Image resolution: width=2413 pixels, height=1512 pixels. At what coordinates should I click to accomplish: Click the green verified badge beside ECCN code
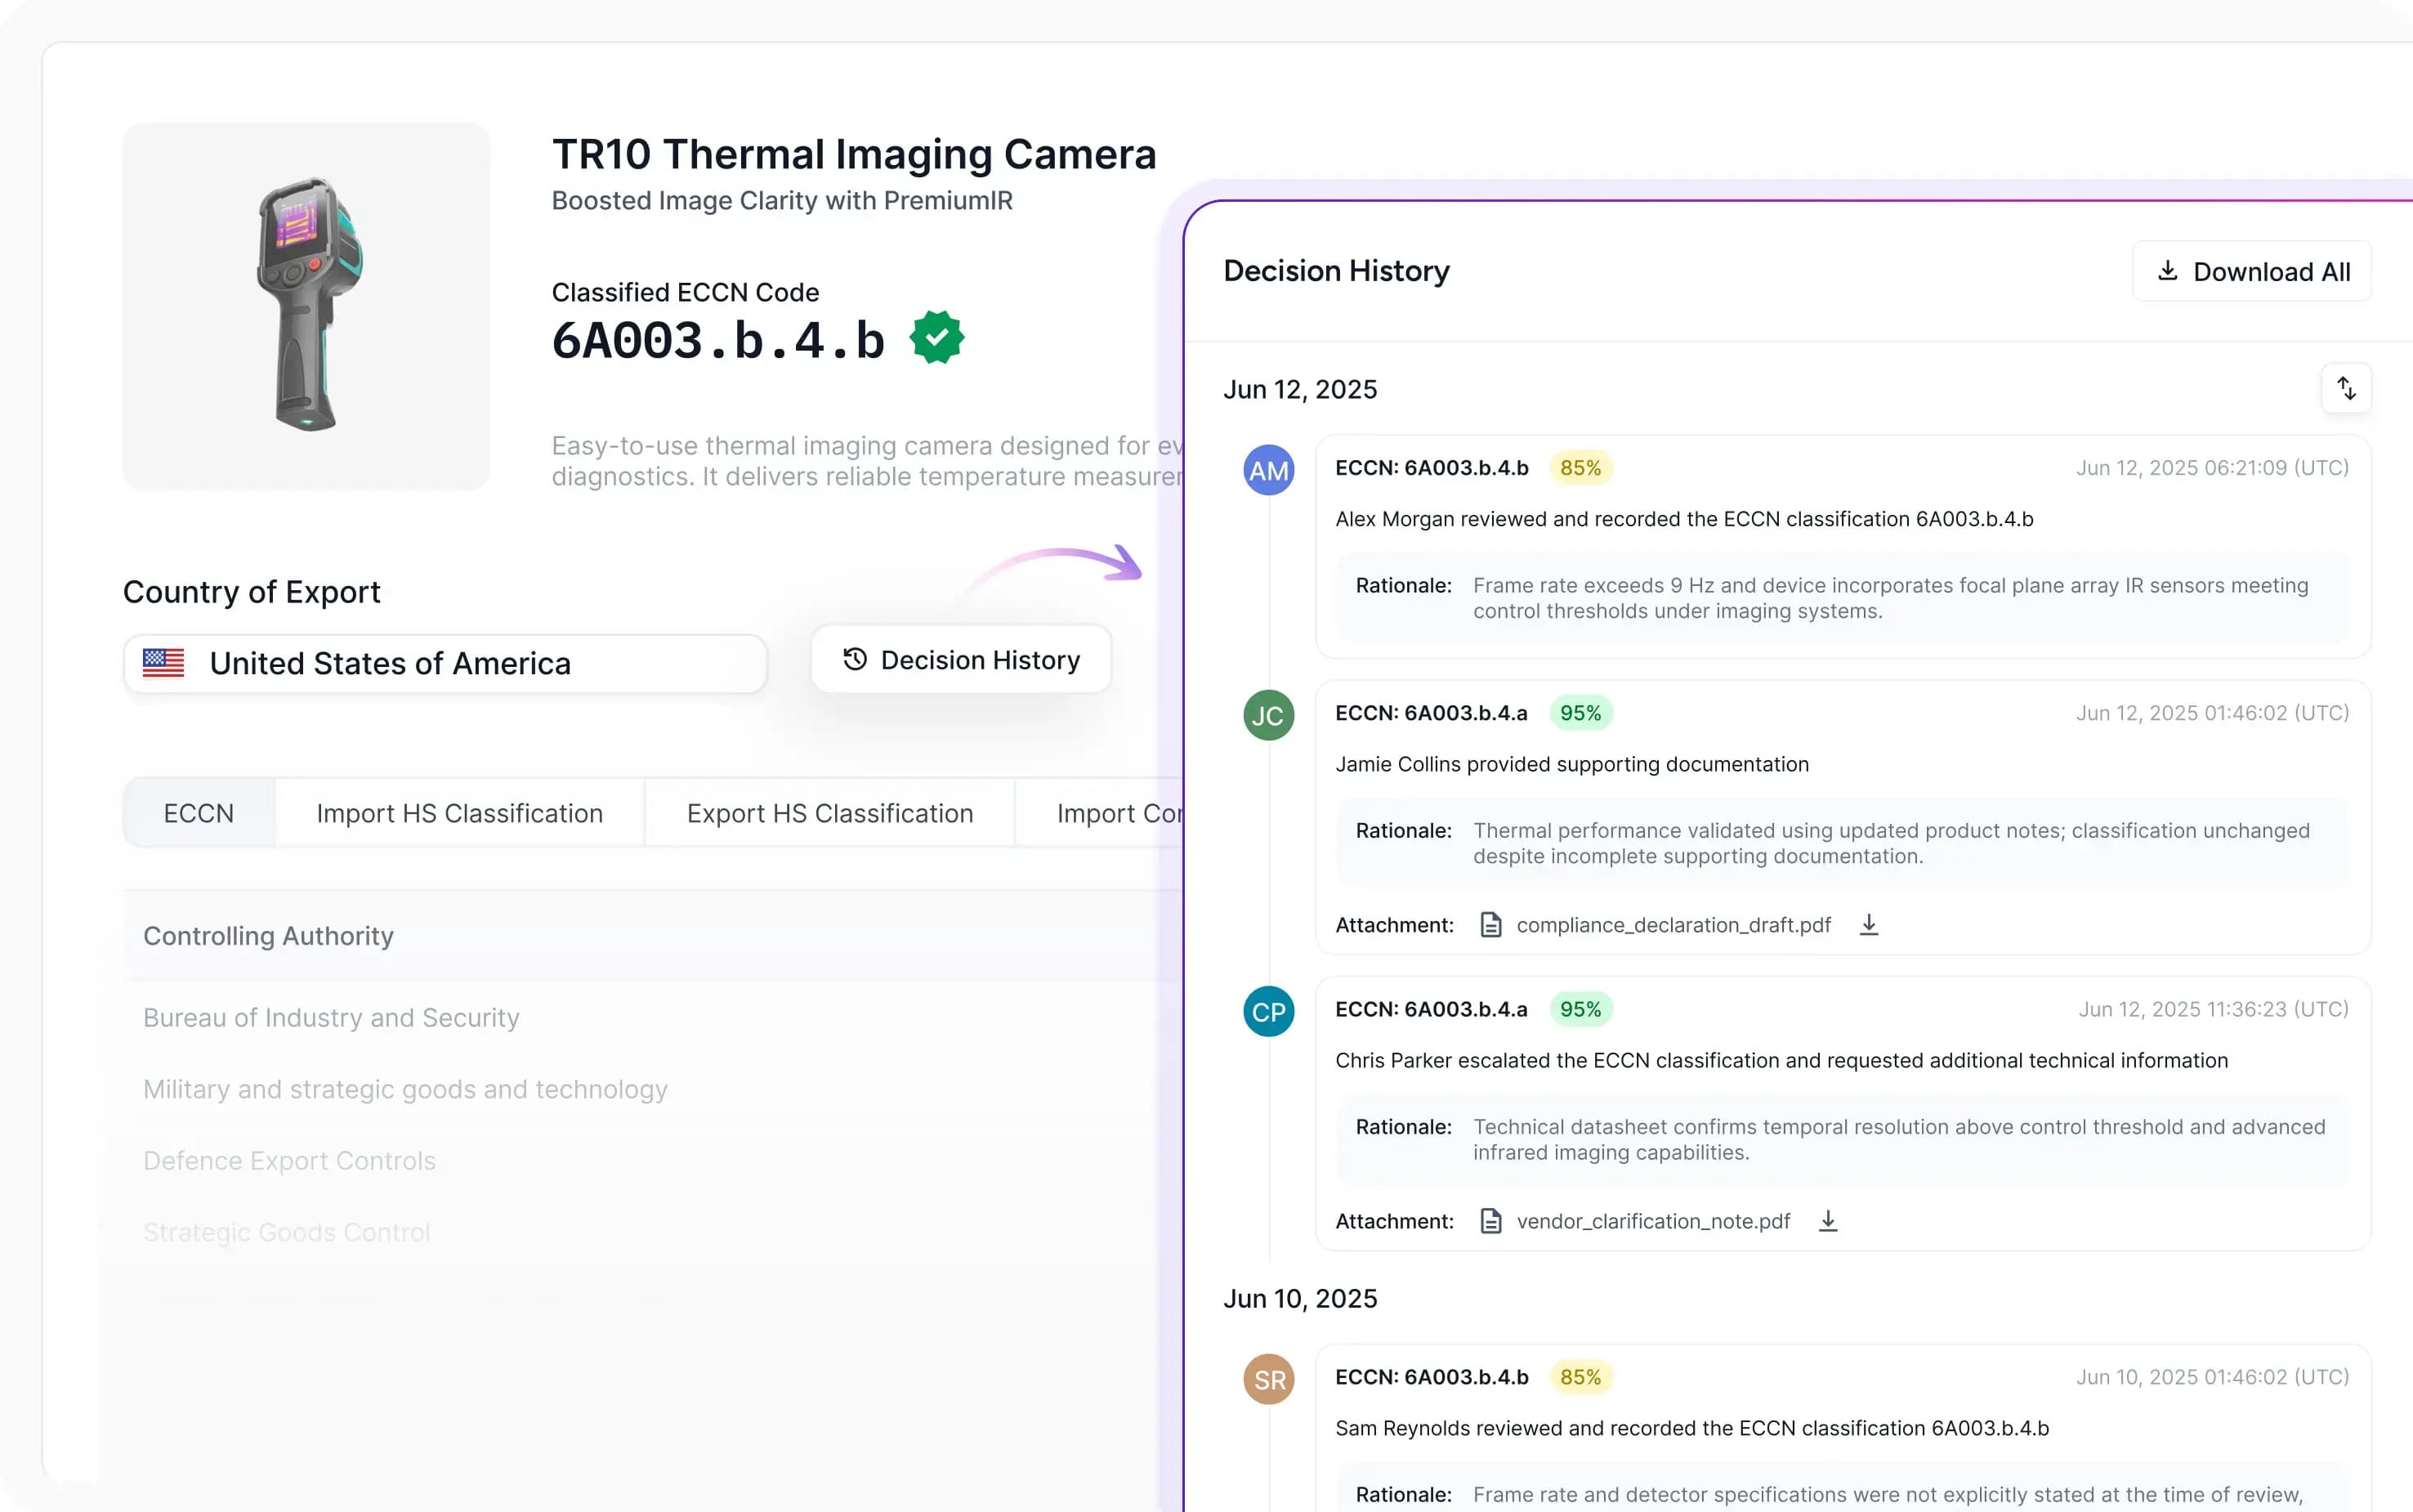(936, 338)
